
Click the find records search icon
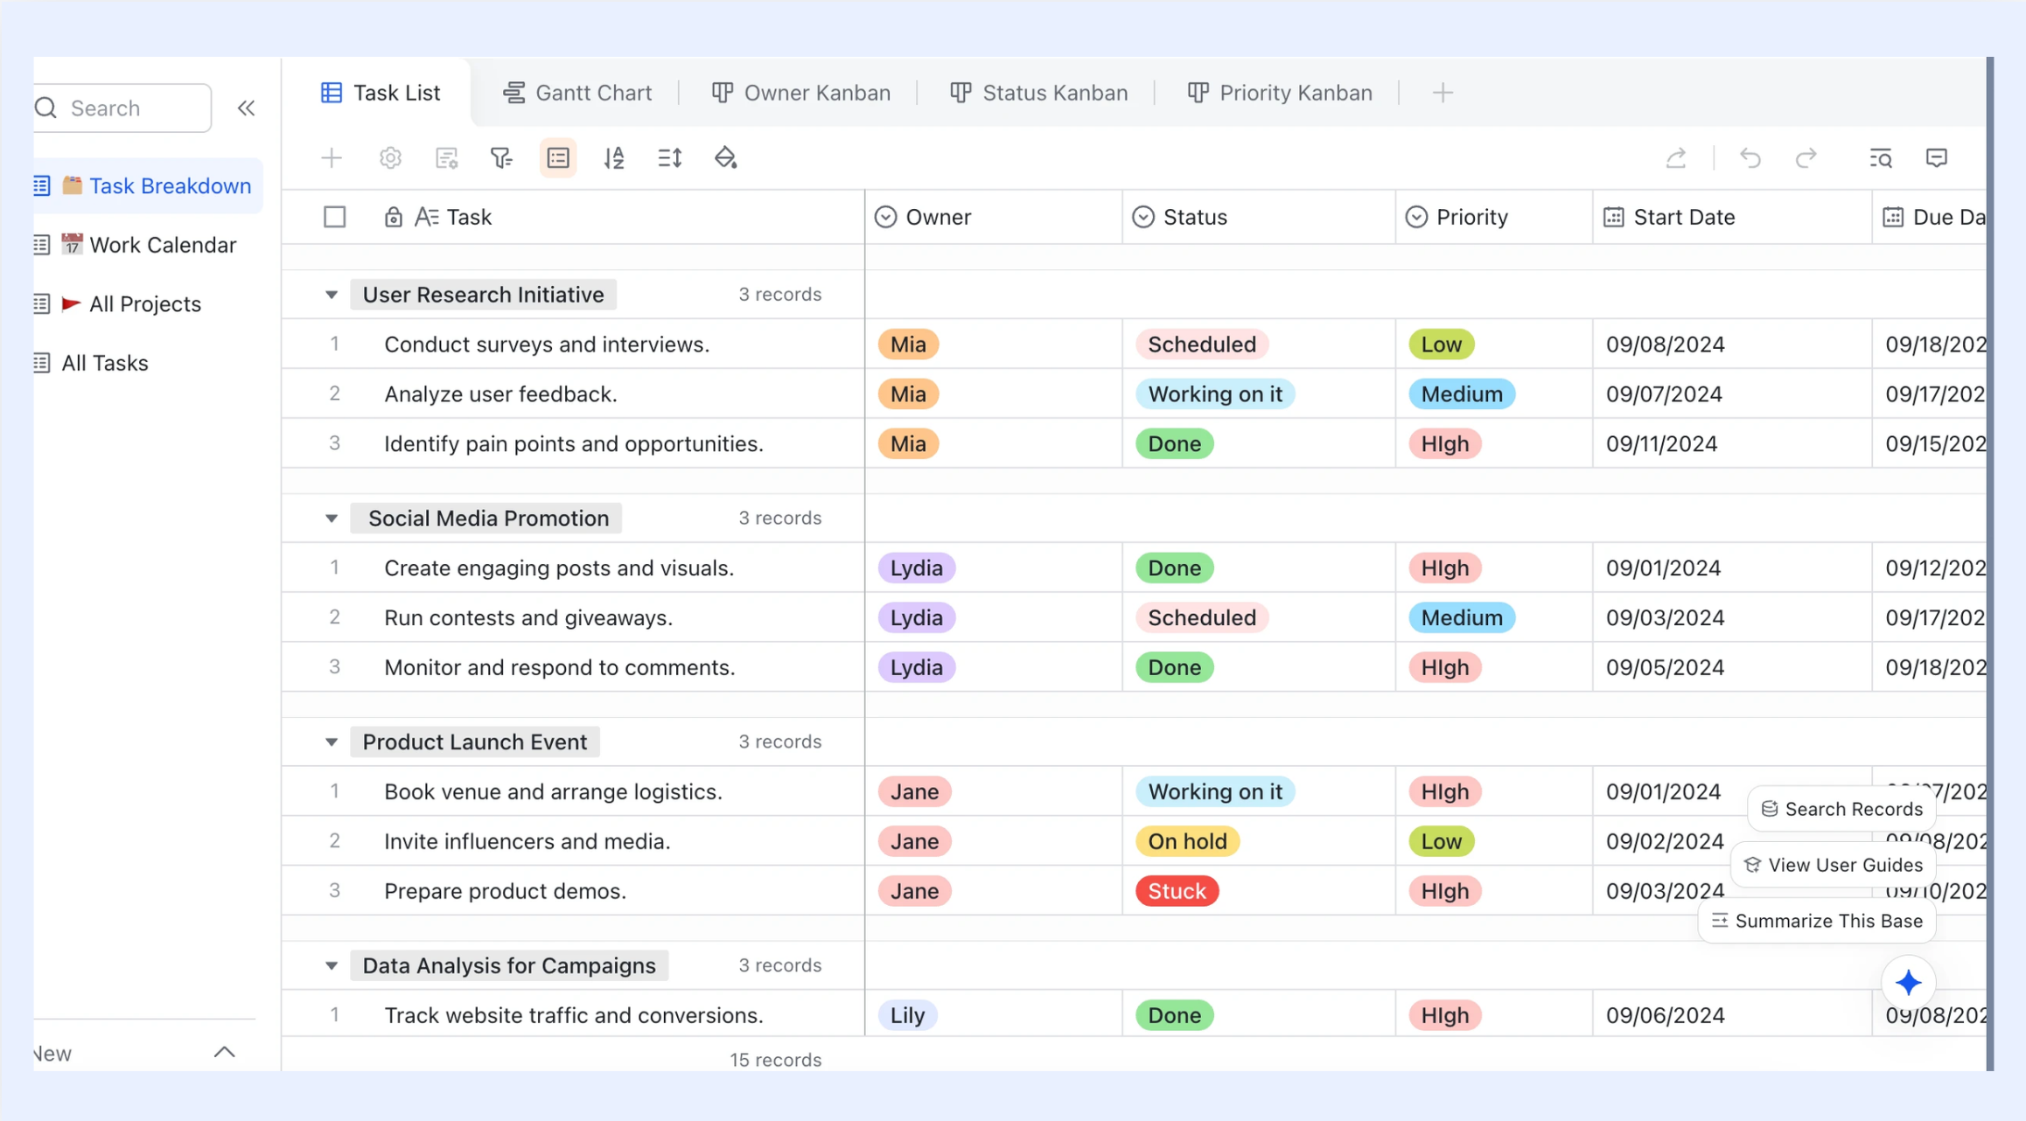tap(1881, 157)
